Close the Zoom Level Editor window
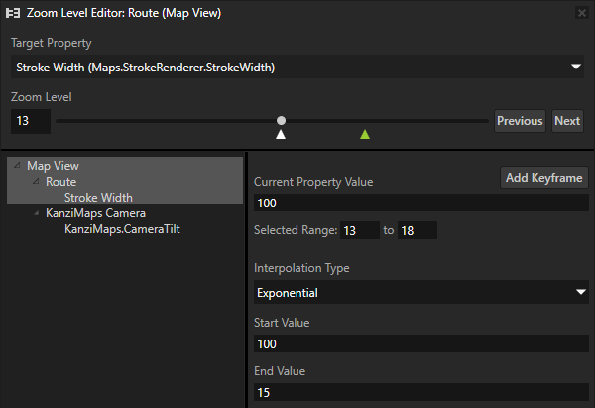Viewport: 595px width, 408px height. 581,13
